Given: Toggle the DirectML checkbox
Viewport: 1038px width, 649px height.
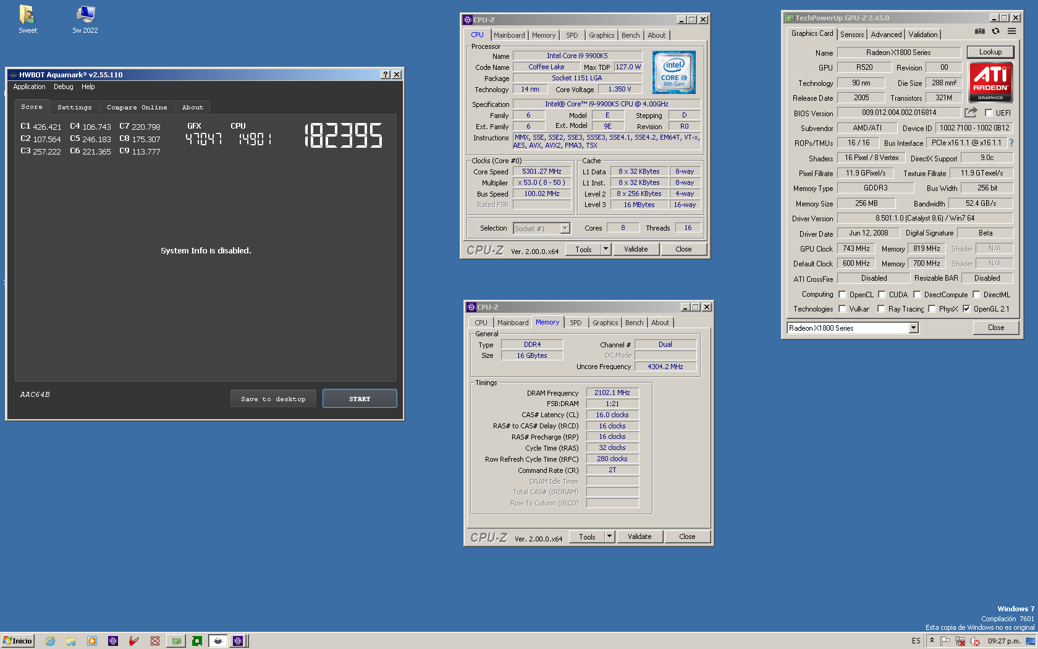Looking at the screenshot, I should click(976, 294).
